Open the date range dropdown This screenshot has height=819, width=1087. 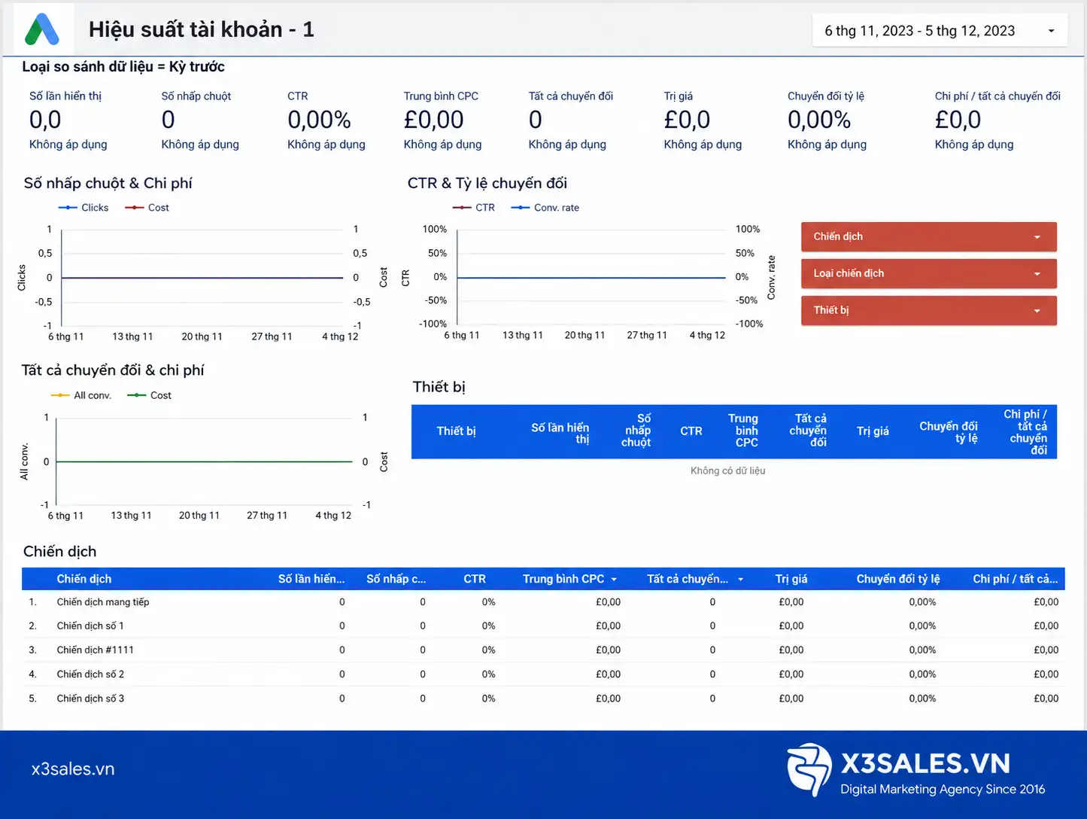click(940, 31)
